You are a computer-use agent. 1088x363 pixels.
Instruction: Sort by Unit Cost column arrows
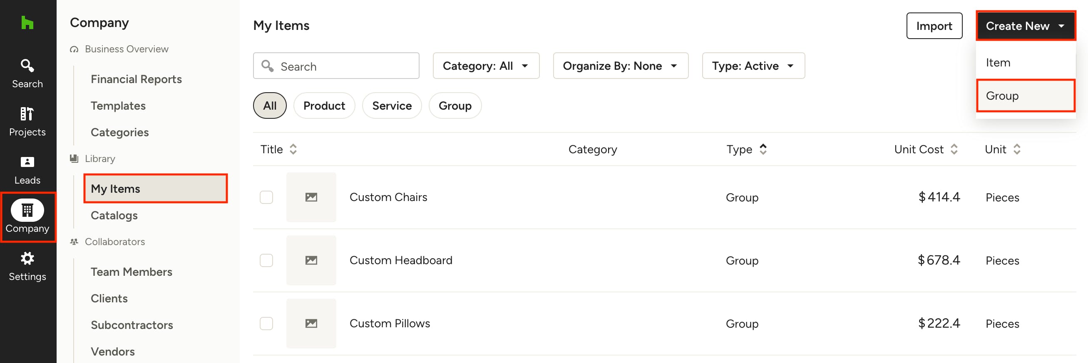(x=954, y=149)
